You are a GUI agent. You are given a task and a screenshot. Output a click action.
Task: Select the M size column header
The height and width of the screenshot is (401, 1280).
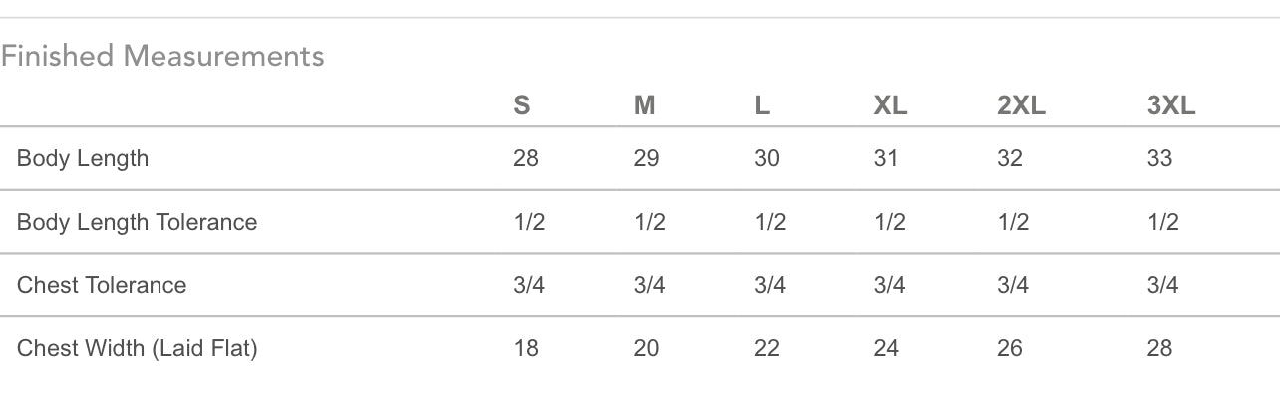(x=645, y=105)
